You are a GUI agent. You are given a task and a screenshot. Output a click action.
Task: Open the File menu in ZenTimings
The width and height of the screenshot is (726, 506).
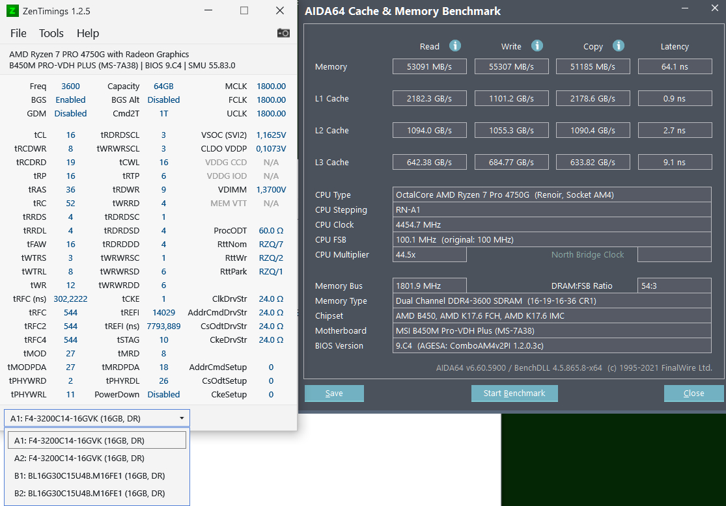pos(18,33)
